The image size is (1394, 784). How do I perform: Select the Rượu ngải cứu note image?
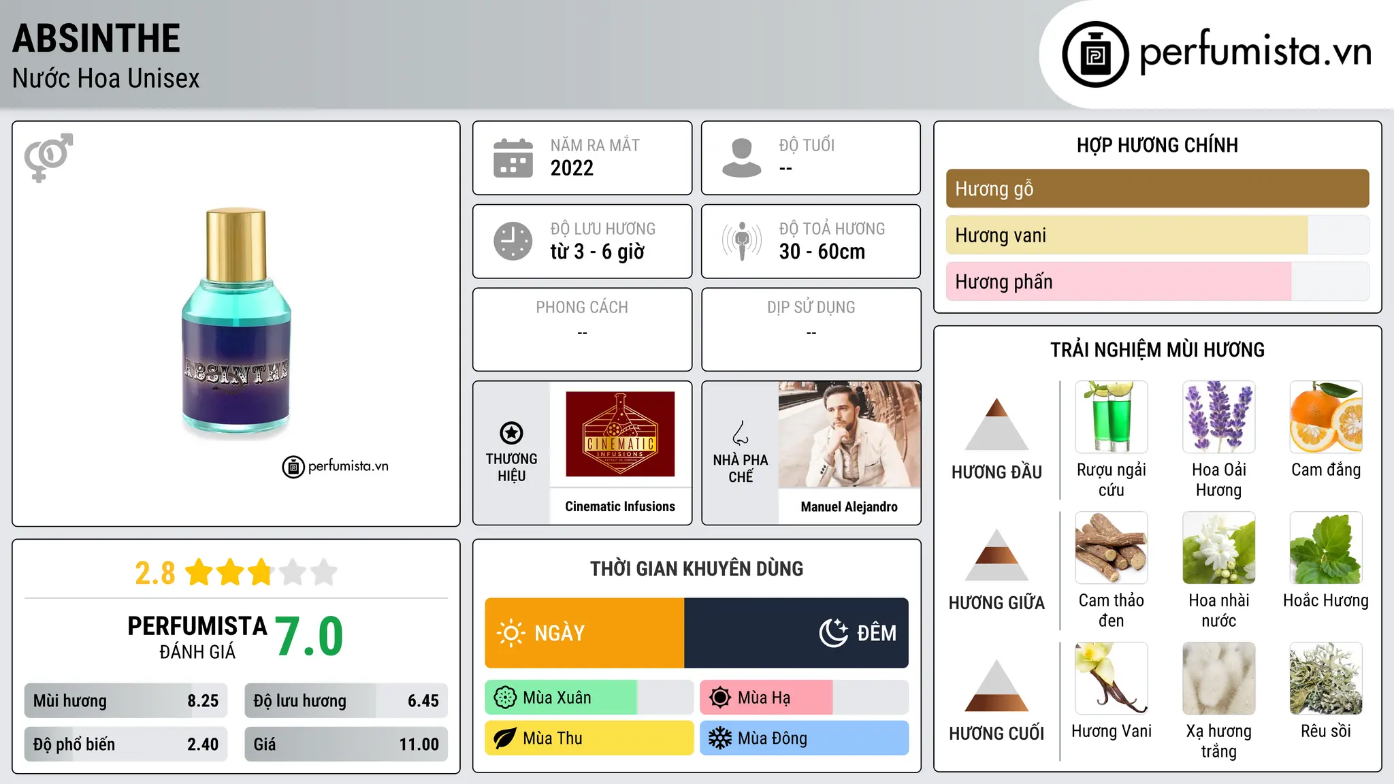tap(1112, 417)
